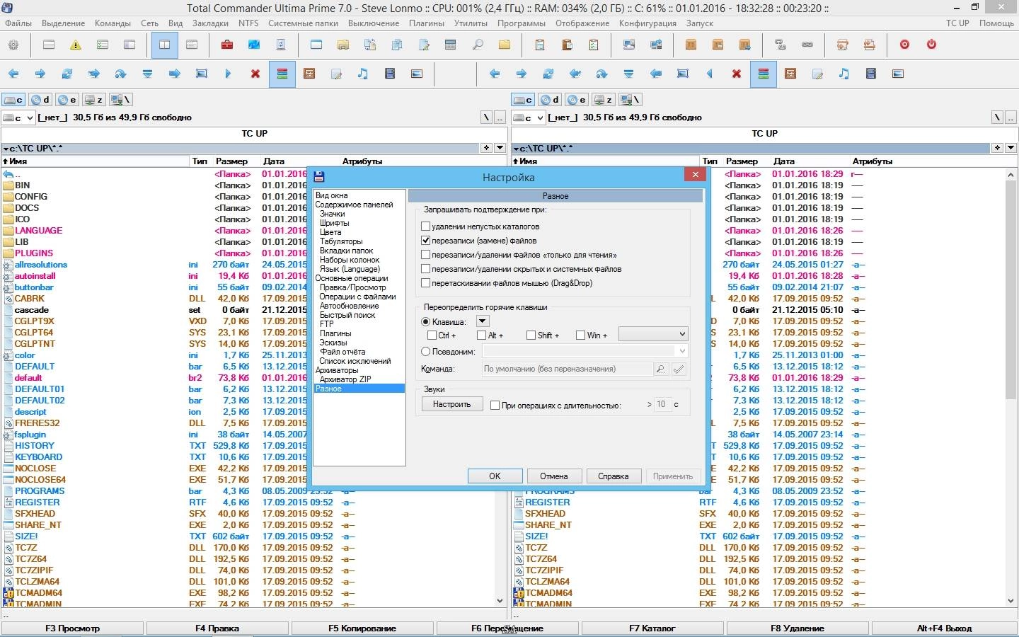Image resolution: width=1019 pixels, height=637 pixels.
Task: Open the Закладки menu
Action: tap(210, 23)
